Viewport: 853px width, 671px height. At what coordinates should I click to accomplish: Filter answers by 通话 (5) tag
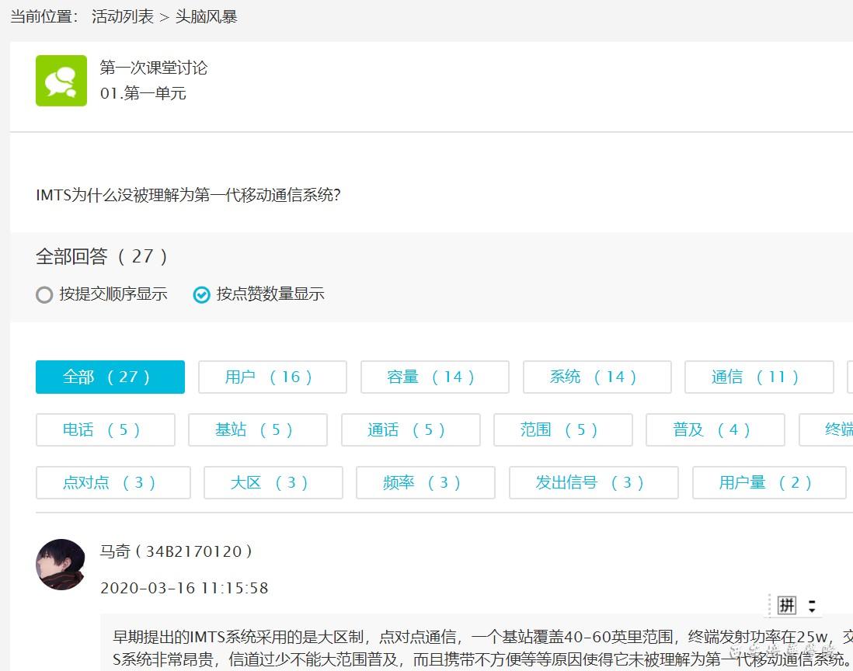tap(410, 430)
